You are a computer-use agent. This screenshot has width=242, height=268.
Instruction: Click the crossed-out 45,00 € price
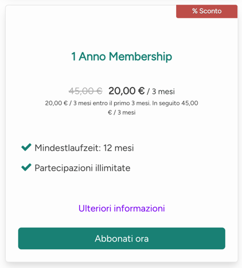tap(85, 91)
